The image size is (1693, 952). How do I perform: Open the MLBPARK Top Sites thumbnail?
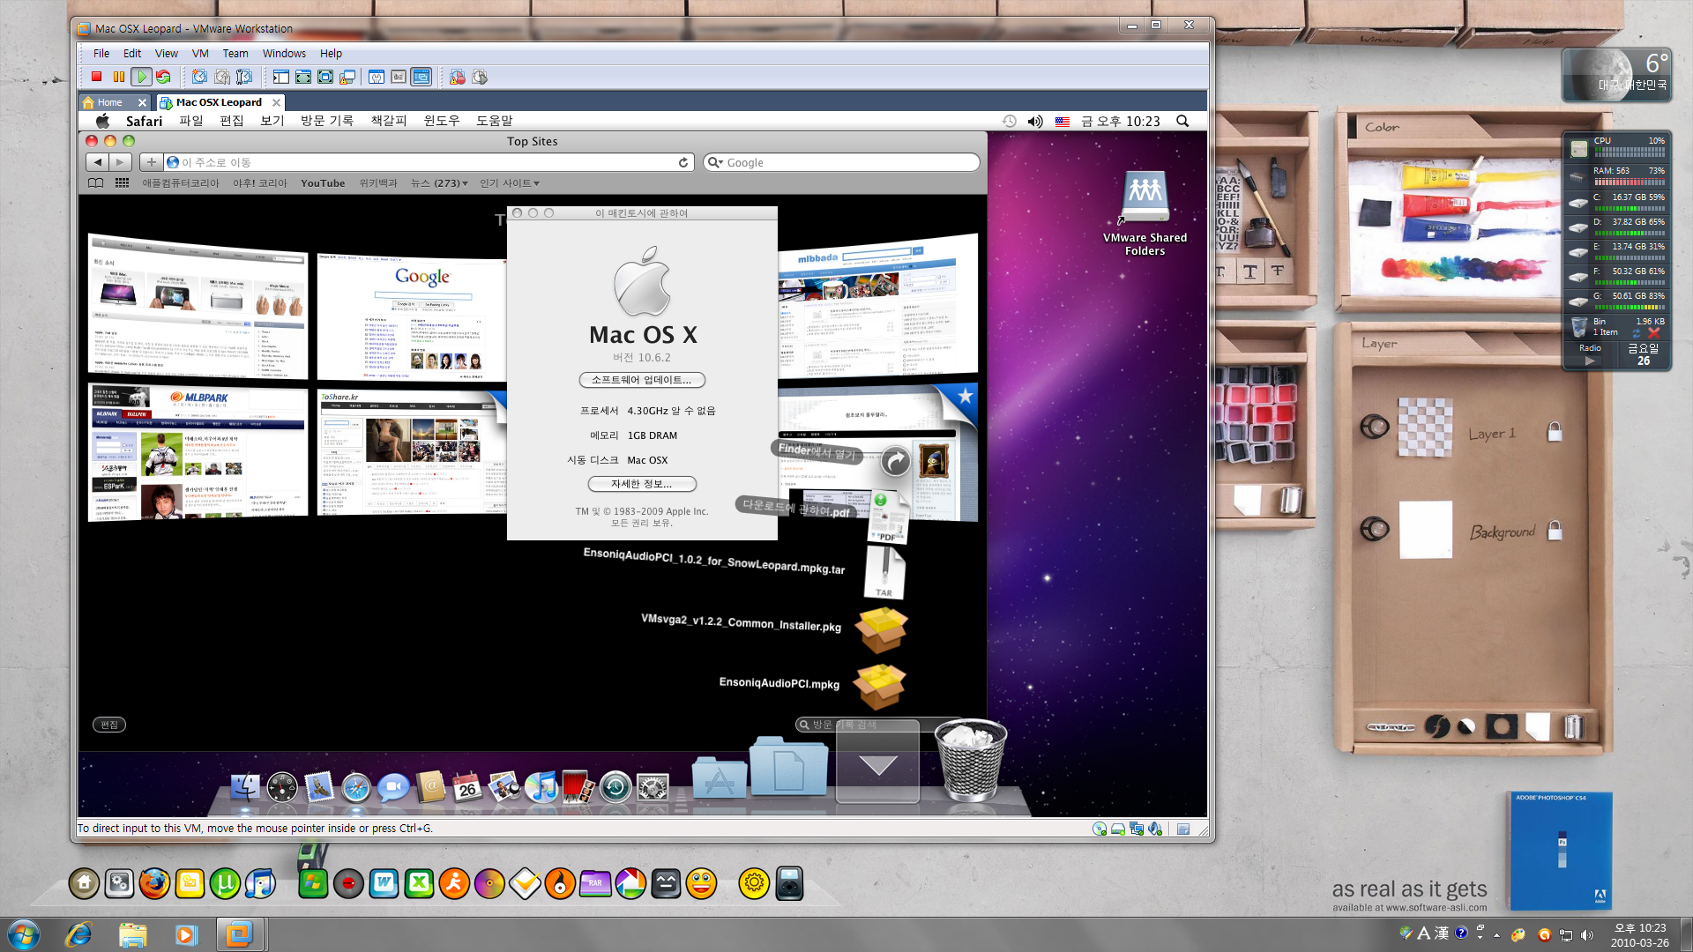point(198,452)
